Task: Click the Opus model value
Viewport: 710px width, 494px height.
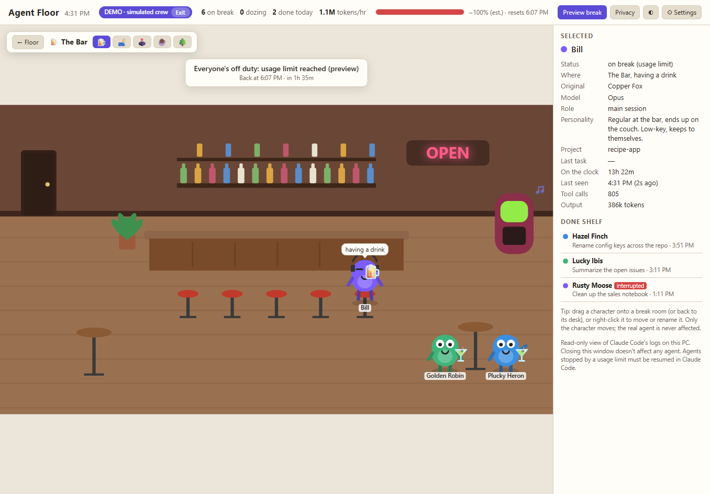Action: 616,98
